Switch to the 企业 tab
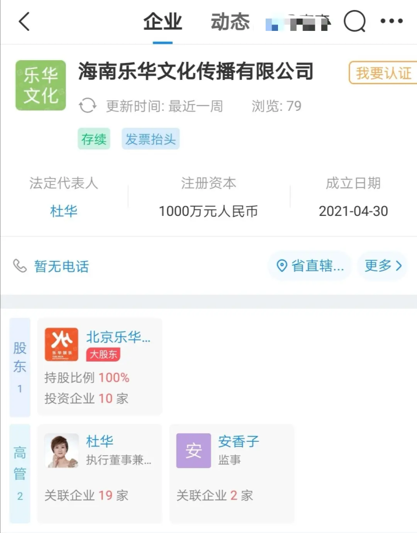The image size is (417, 533). pos(162,21)
